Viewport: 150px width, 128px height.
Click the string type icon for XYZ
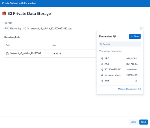(x=102, y=64)
